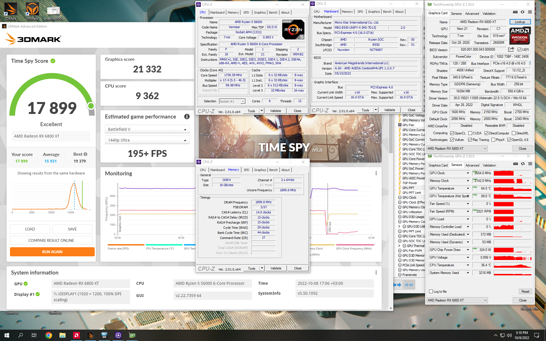Open the Tools dropdown arrow in the CPU-Z Memory window
This screenshot has width=546, height=341.
pos(262,268)
